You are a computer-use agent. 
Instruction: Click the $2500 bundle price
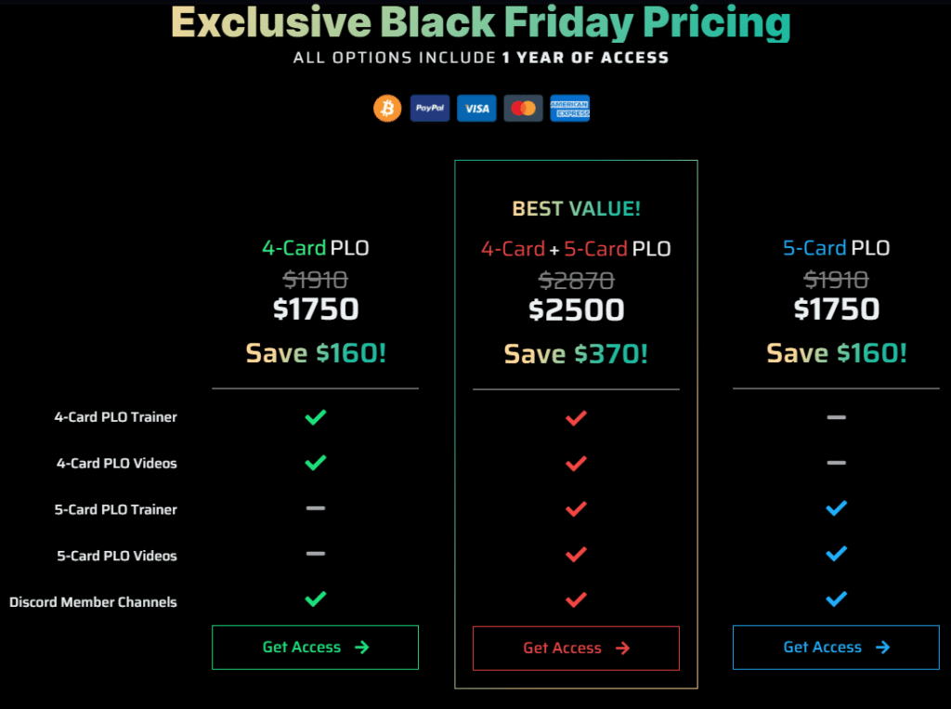coord(576,310)
